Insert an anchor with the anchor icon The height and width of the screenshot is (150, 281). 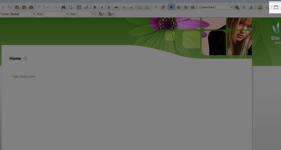[251, 7]
